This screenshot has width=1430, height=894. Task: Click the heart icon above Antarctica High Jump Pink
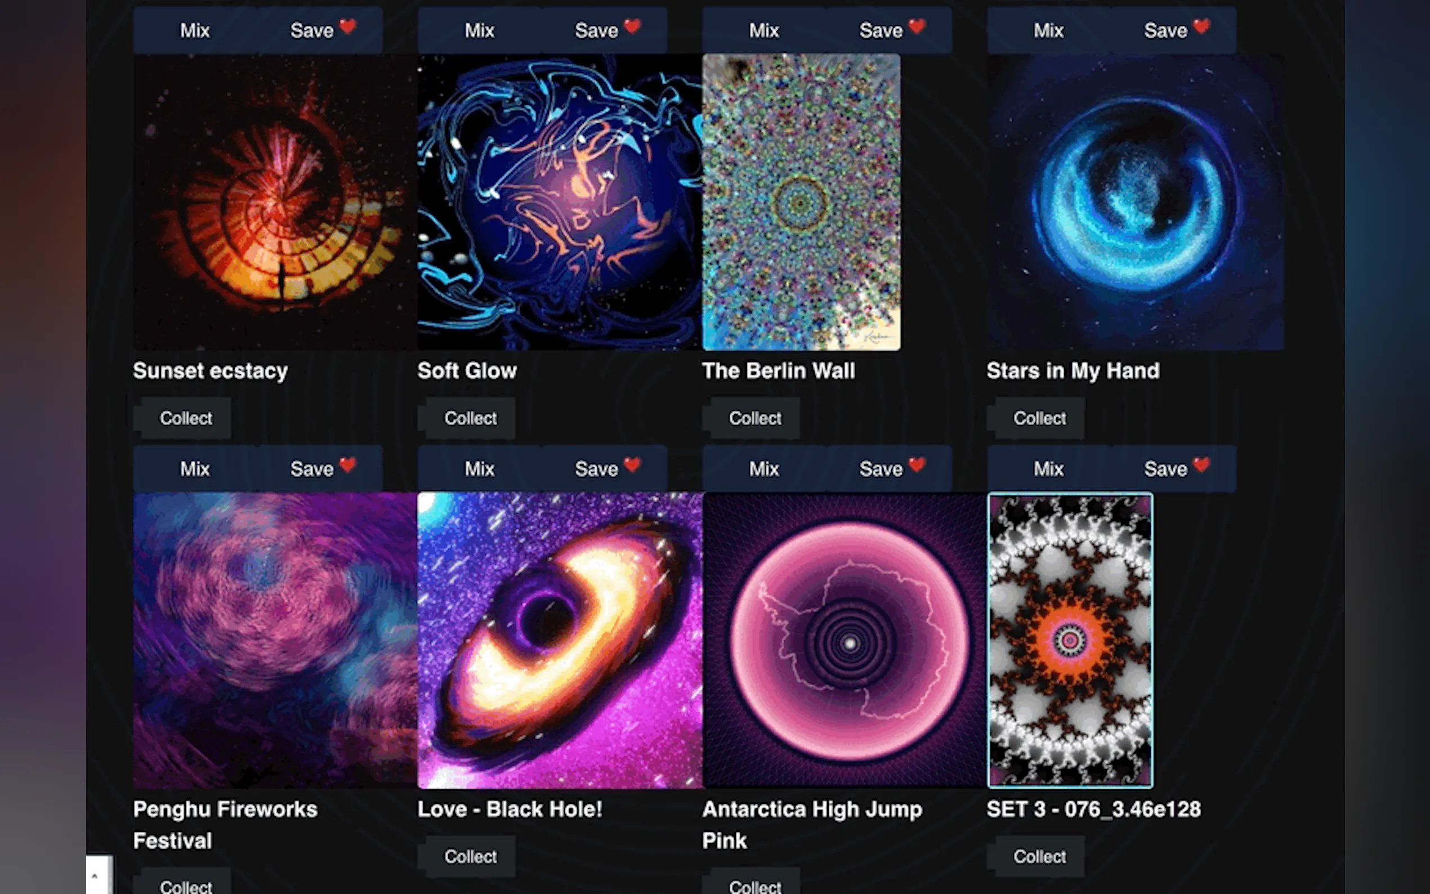click(x=917, y=466)
